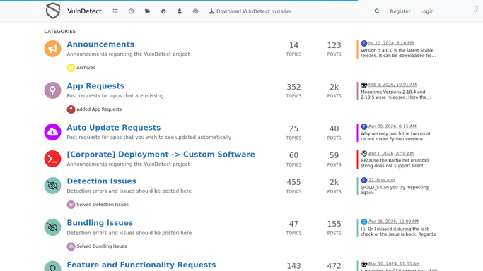
Task: Open the App Requests category
Action: click(x=95, y=85)
